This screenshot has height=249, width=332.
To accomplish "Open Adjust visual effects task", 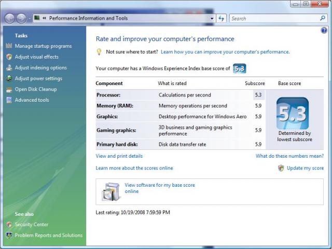I will pos(36,57).
